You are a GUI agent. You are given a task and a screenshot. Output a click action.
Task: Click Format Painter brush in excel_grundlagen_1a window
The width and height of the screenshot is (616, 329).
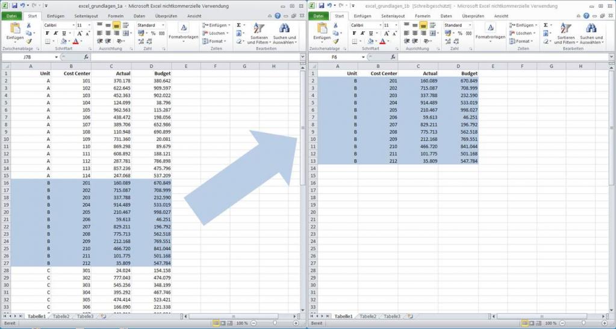click(x=28, y=41)
